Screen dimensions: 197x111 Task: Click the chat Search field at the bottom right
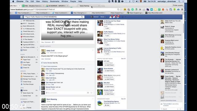point(169,109)
